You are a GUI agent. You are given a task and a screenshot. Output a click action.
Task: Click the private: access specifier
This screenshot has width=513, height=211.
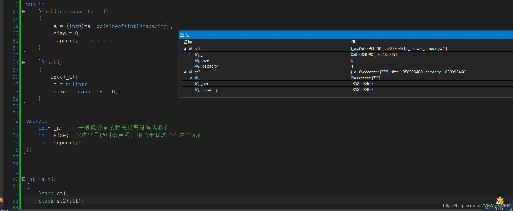(x=38, y=121)
